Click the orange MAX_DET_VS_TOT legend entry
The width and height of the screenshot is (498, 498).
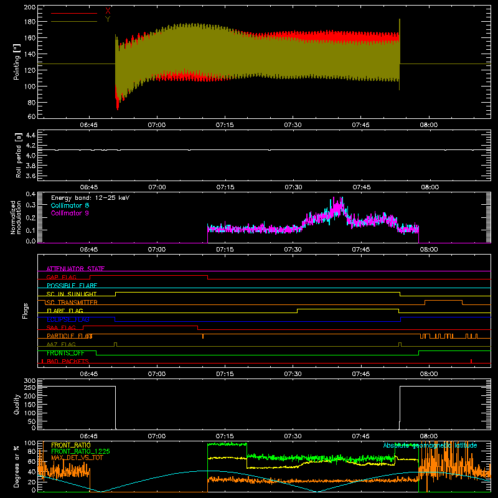pos(77,458)
